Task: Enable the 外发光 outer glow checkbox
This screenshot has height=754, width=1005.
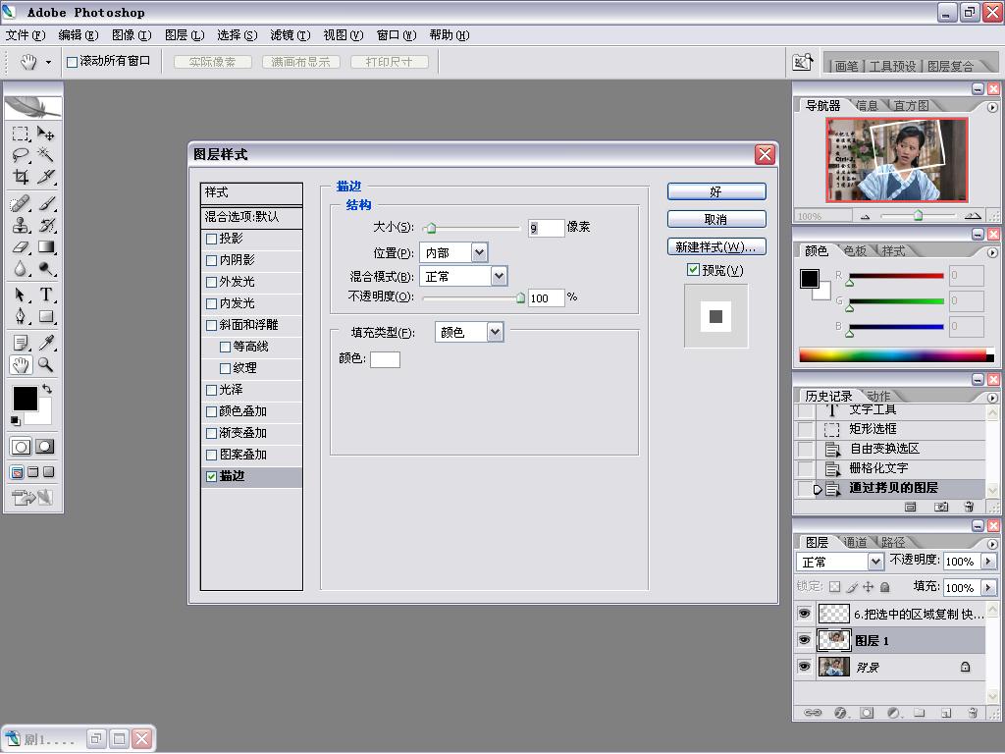Action: point(211,282)
